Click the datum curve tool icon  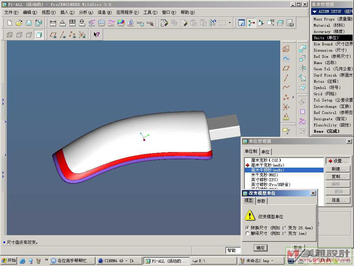[286, 87]
